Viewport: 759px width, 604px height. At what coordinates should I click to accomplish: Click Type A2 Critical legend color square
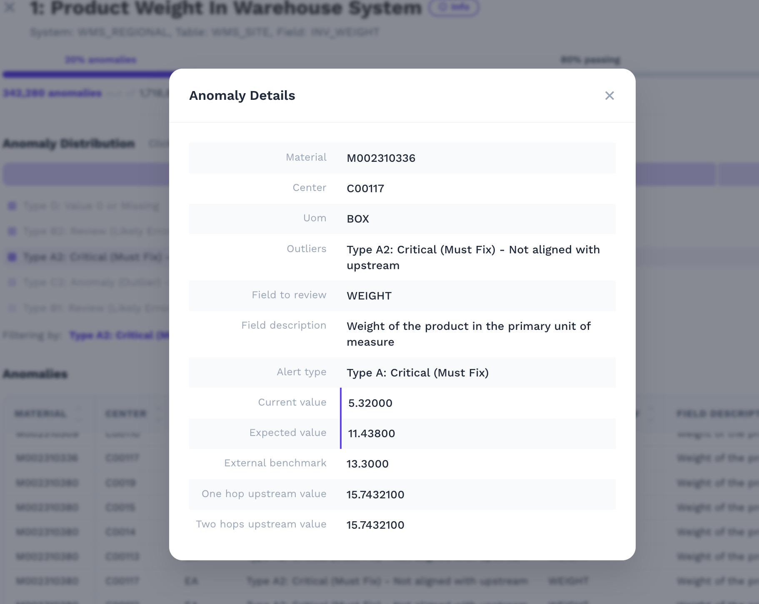(x=12, y=257)
